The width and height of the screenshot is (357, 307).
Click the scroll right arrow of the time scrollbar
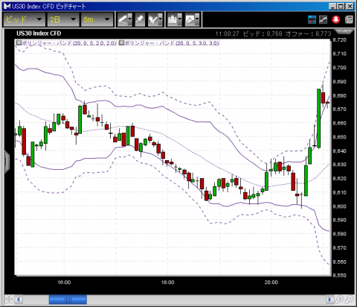tap(329, 300)
